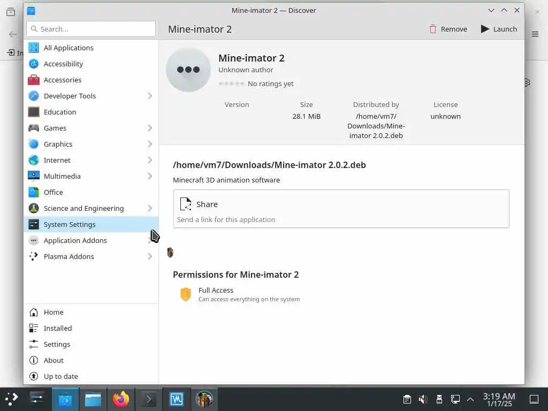The width and height of the screenshot is (548, 411).
Task: Open the Konsole terminal taskbar icon
Action: tap(149, 399)
